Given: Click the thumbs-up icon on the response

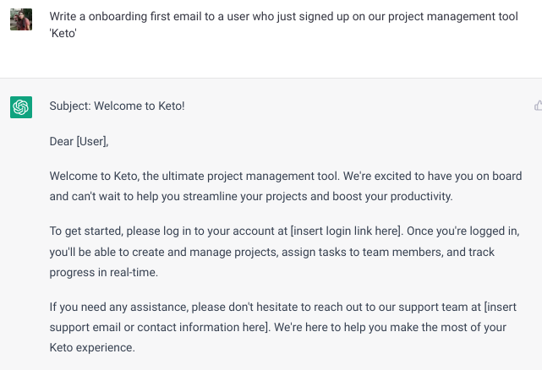Looking at the screenshot, I should (538, 106).
